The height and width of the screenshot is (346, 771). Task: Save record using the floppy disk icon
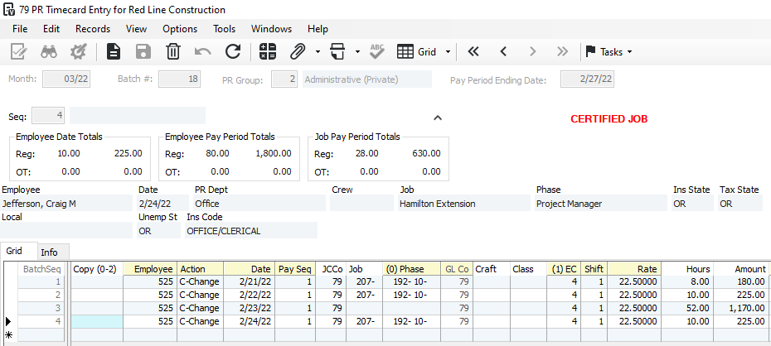click(x=143, y=51)
